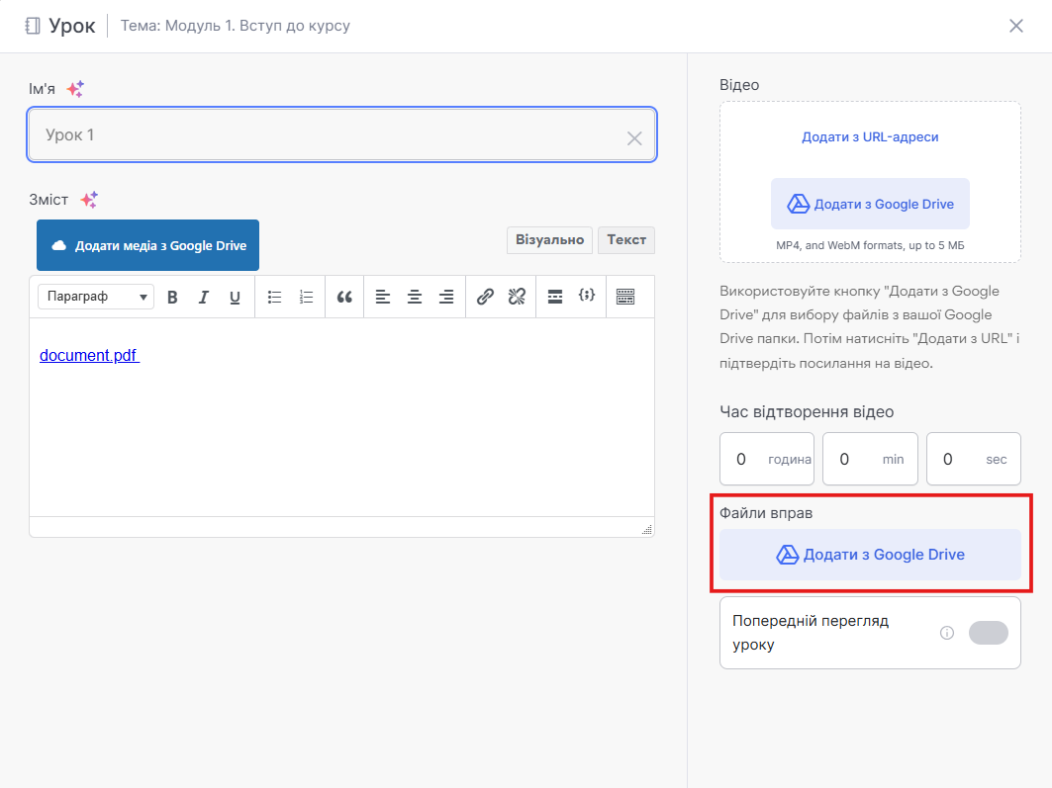1052x788 pixels.
Task: Click the Додати з URL-адреси link
Action: pos(870,137)
